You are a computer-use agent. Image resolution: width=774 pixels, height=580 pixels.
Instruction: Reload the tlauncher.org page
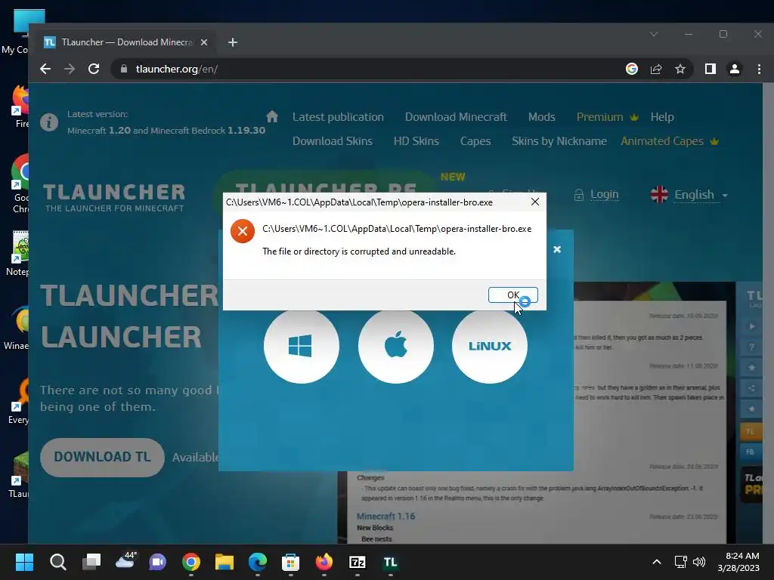(x=94, y=69)
